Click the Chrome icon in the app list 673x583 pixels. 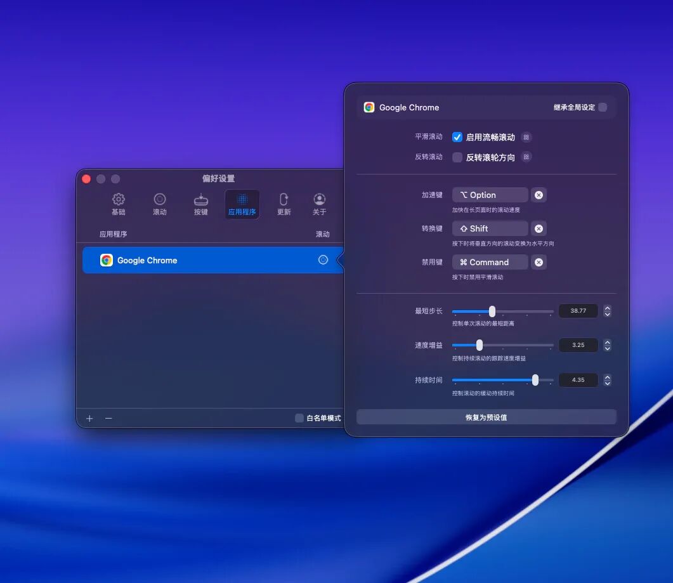click(107, 260)
